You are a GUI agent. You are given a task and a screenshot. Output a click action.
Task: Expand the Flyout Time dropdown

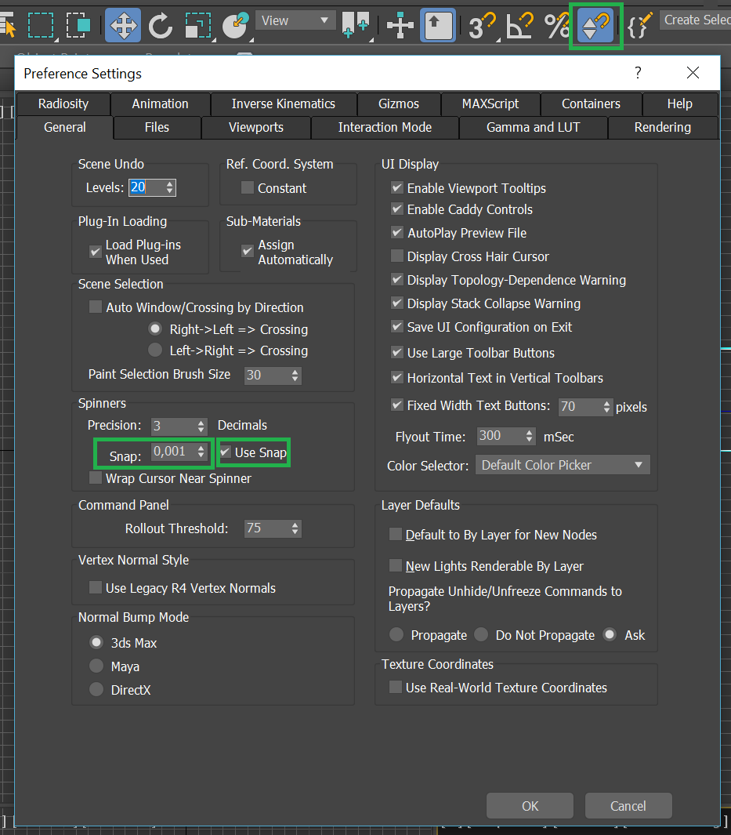coord(506,435)
